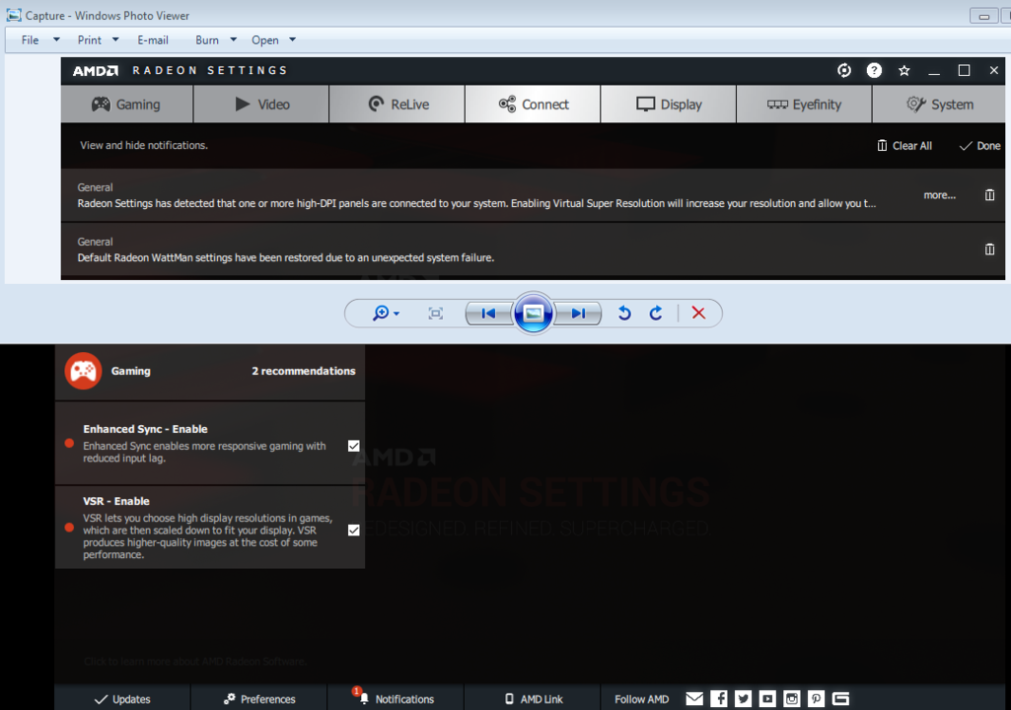The image size is (1011, 710).
Task: Click the E-mail menu item
Action: (153, 40)
